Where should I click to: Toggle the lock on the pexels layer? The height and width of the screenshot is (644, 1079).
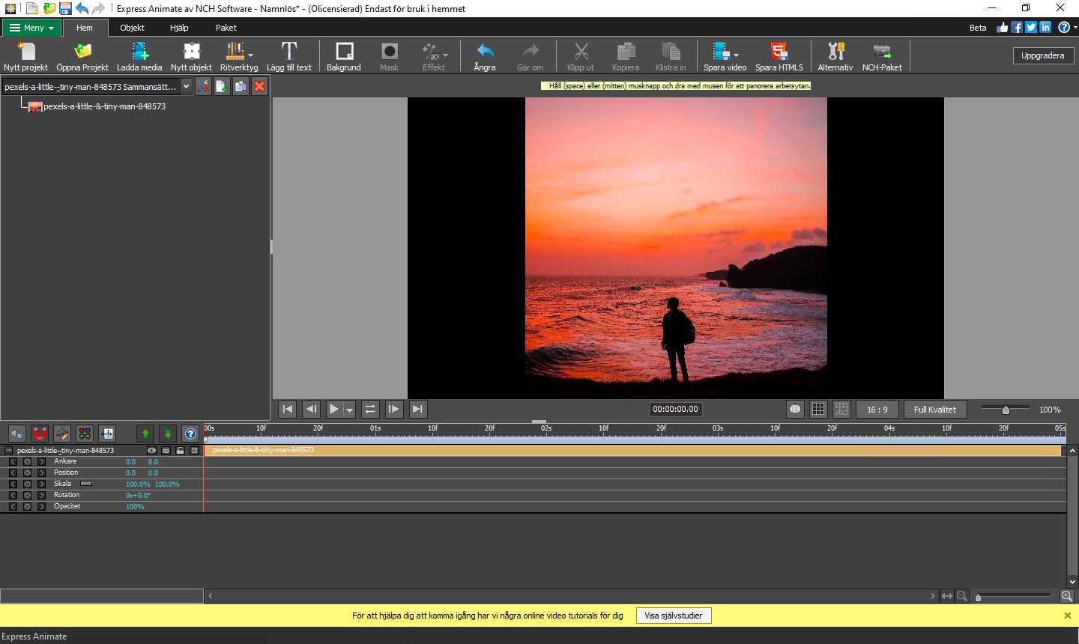point(180,451)
